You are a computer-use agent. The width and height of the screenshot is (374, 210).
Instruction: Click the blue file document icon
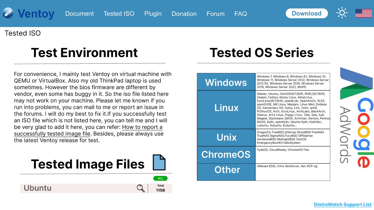point(159,163)
